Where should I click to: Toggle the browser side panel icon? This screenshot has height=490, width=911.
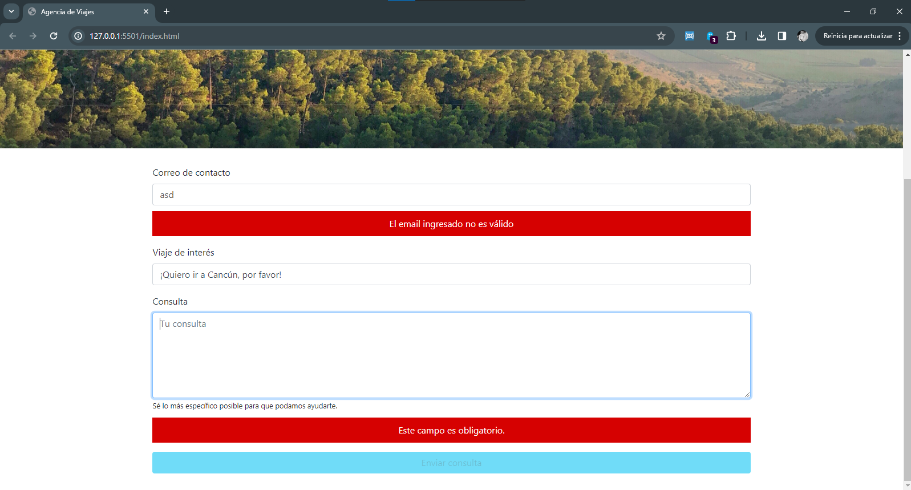pyautogui.click(x=782, y=36)
